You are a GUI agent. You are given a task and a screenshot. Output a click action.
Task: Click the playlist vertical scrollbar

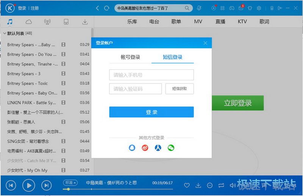click(92, 33)
